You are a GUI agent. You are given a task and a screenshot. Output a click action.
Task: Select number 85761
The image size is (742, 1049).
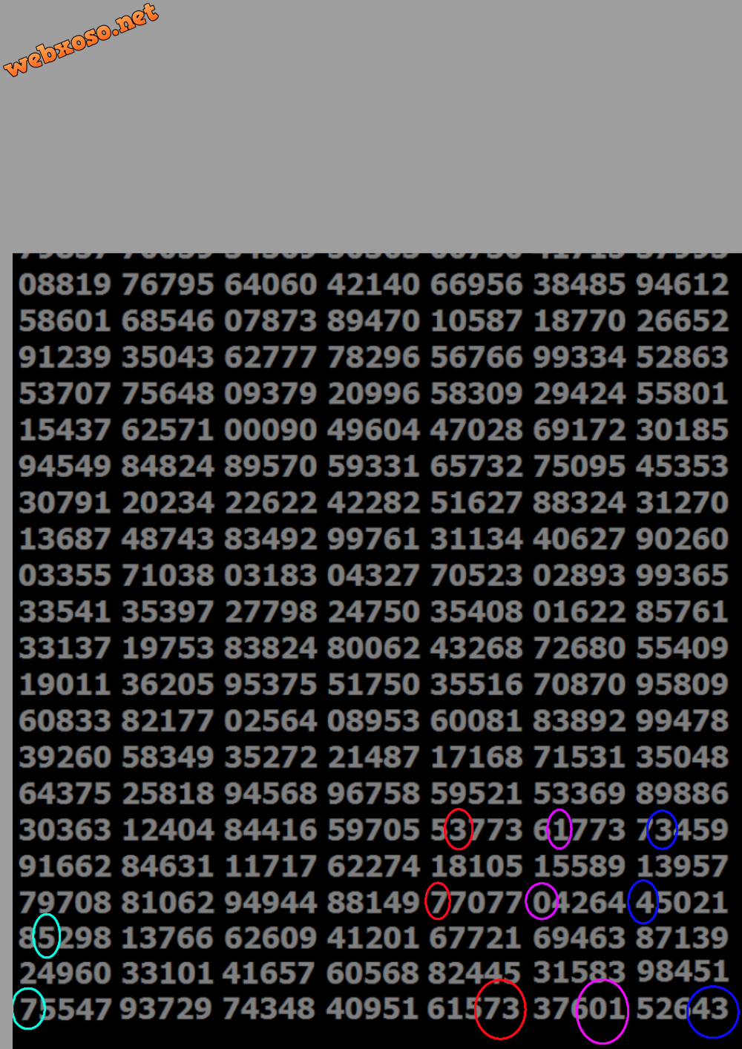coord(682,611)
